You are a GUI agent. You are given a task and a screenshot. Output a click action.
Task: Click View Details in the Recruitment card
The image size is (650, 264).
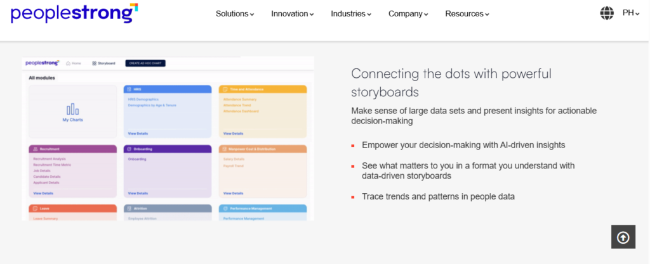[43, 193]
